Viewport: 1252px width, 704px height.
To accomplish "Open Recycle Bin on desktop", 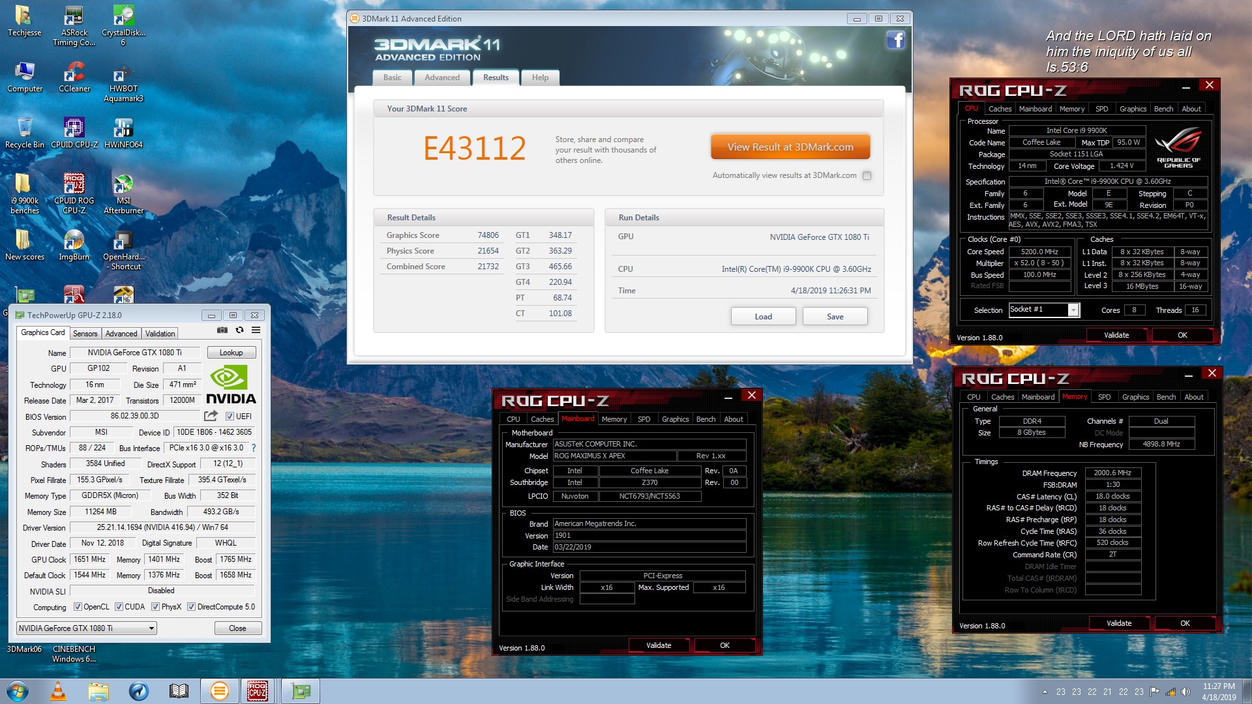I will (x=24, y=134).
